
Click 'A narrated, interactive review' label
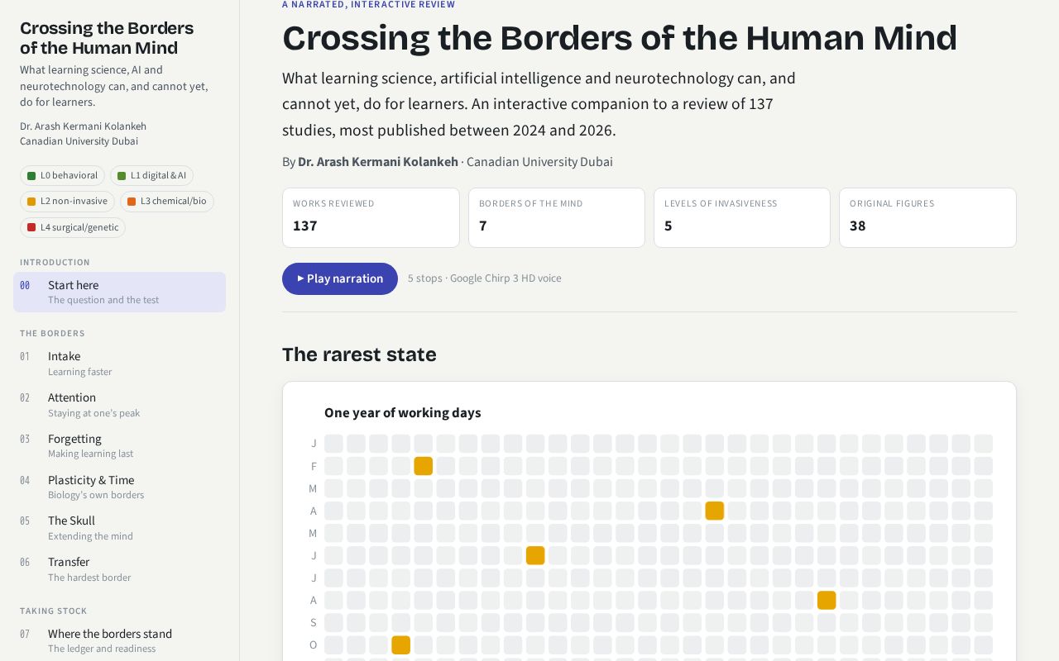point(368,5)
